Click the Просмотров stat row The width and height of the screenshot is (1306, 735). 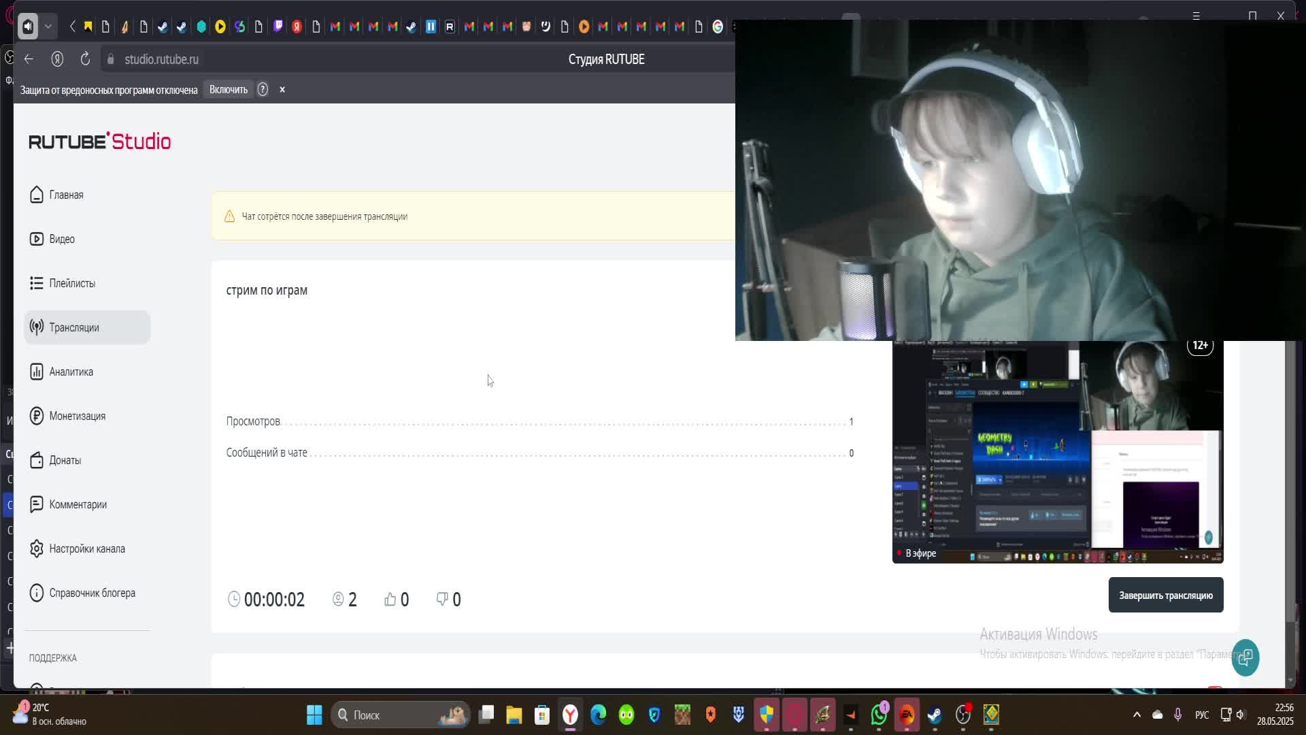click(540, 422)
